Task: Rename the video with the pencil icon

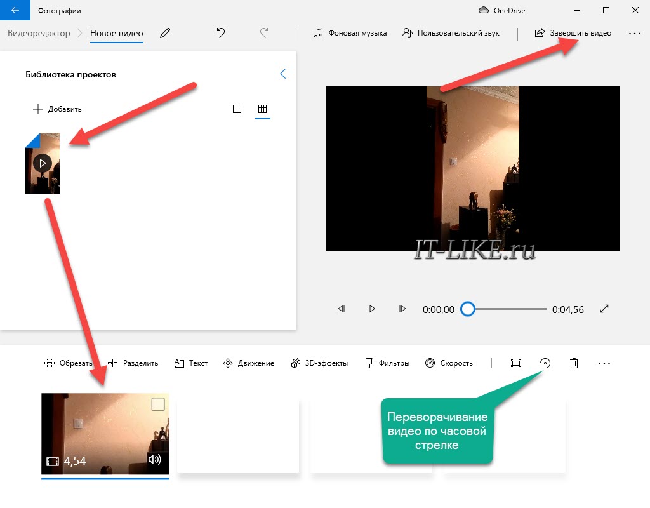Action: (165, 33)
